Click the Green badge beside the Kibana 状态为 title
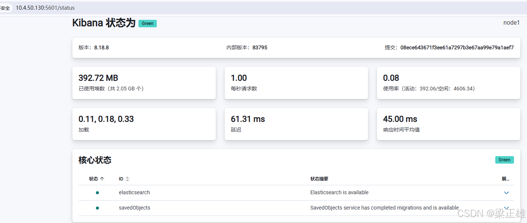Screen dimensions: 527x223 click(147, 24)
